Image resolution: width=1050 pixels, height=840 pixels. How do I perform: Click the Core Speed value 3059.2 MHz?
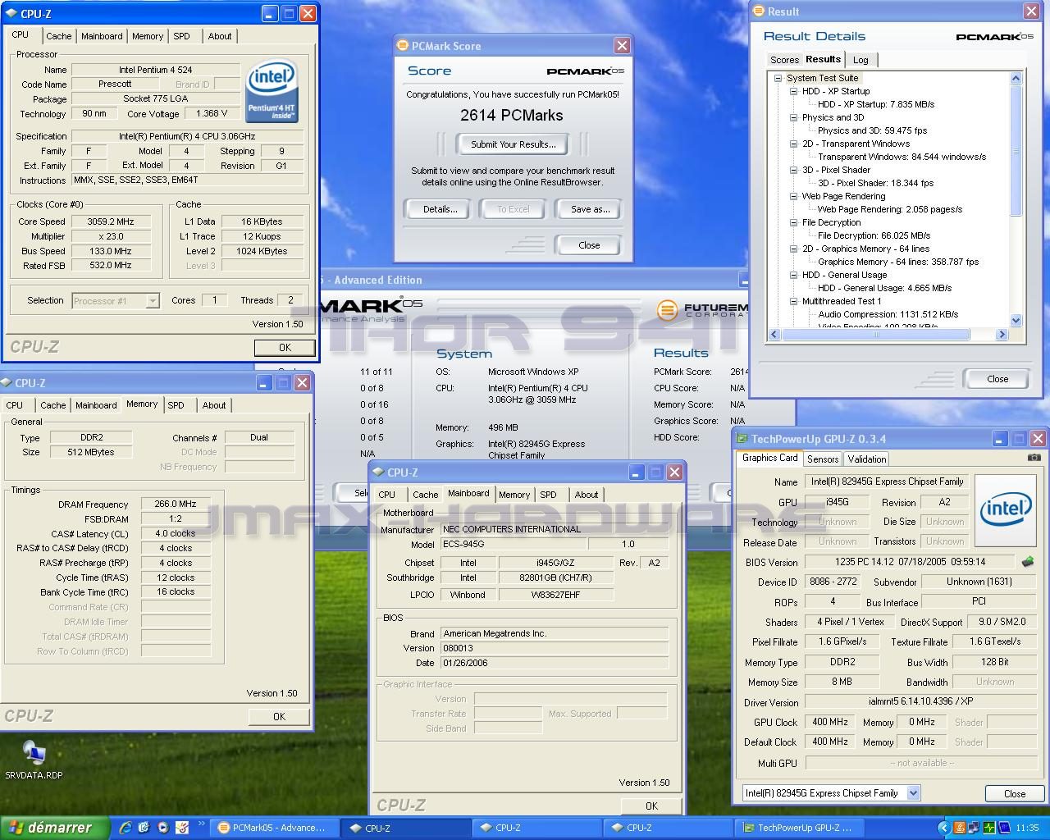(x=111, y=221)
